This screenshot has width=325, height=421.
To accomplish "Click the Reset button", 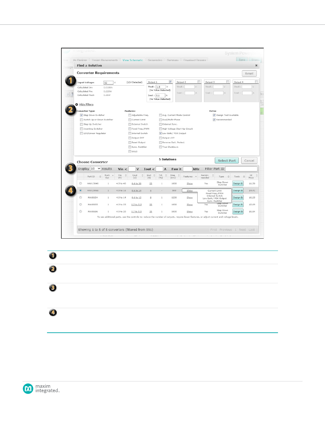I will pyautogui.click(x=249, y=73).
